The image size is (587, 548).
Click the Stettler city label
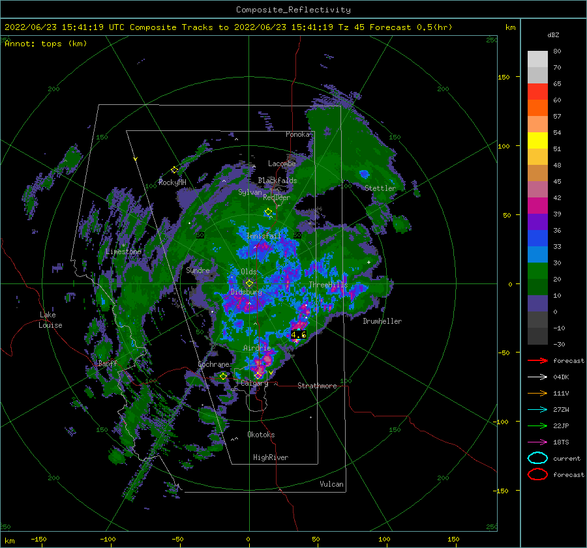tap(380, 188)
